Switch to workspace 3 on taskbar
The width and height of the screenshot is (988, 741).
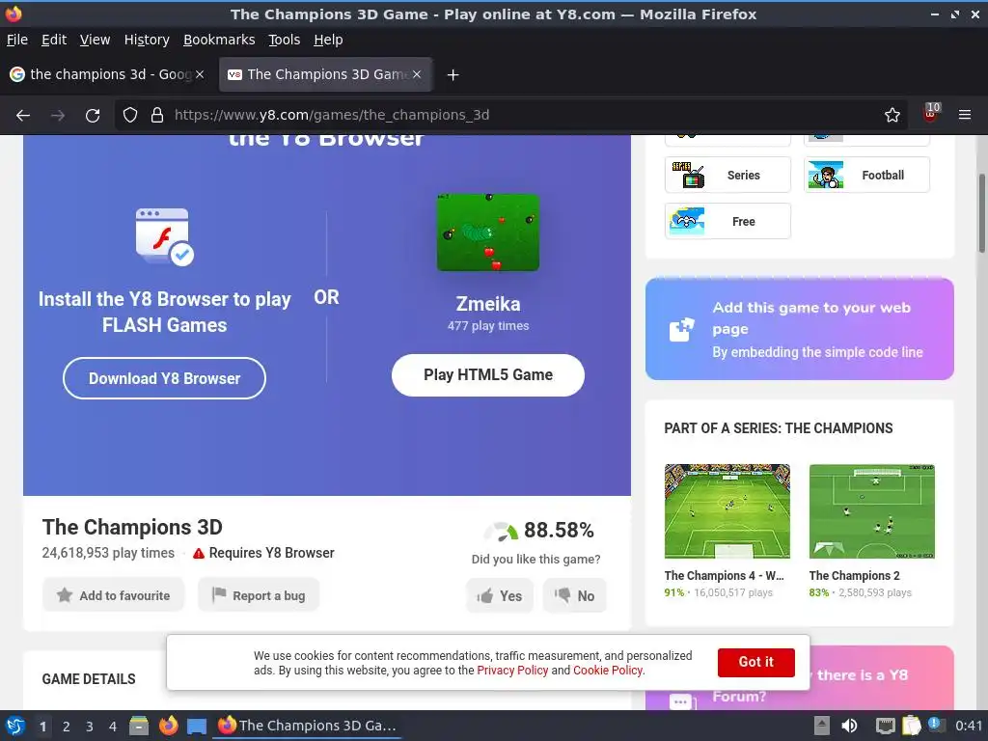[x=90, y=727]
